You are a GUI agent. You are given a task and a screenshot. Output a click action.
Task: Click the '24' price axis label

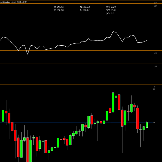[x=154, y=89]
